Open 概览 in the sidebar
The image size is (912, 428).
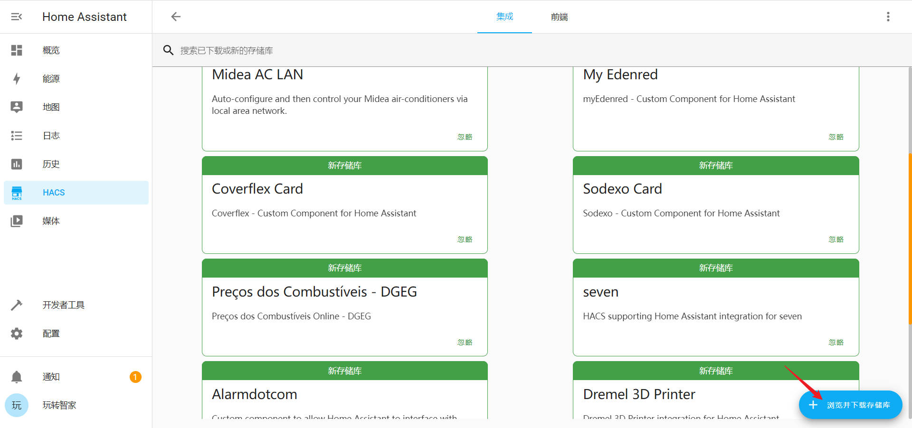pyautogui.click(x=76, y=50)
